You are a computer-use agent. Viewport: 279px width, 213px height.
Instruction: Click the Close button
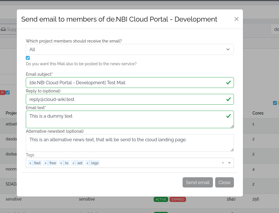point(224,182)
